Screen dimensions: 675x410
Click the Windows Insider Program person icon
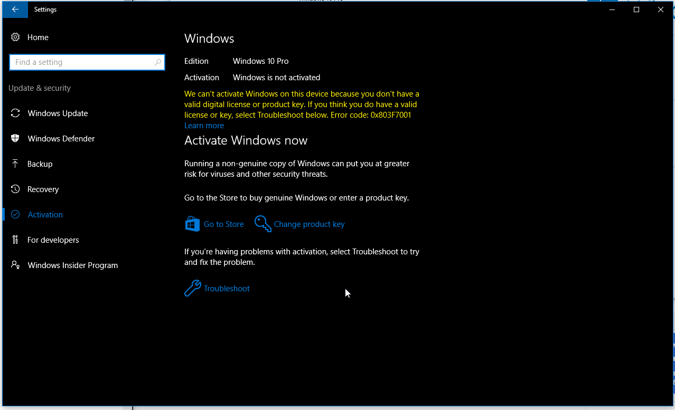coord(15,265)
